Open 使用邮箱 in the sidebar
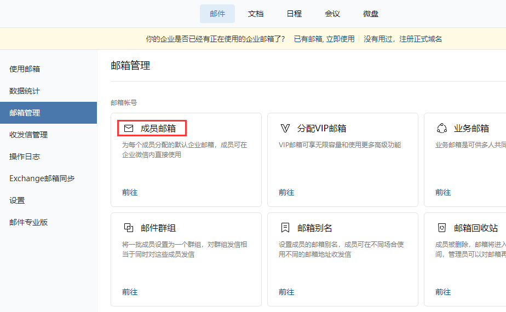 (x=25, y=69)
